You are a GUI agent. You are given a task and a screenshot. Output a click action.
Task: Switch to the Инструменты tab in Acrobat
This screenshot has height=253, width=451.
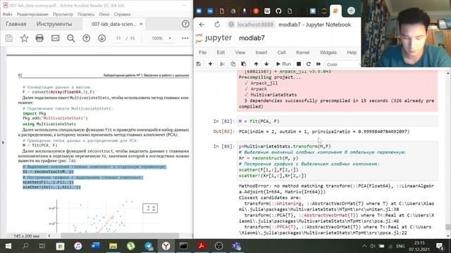(54, 24)
